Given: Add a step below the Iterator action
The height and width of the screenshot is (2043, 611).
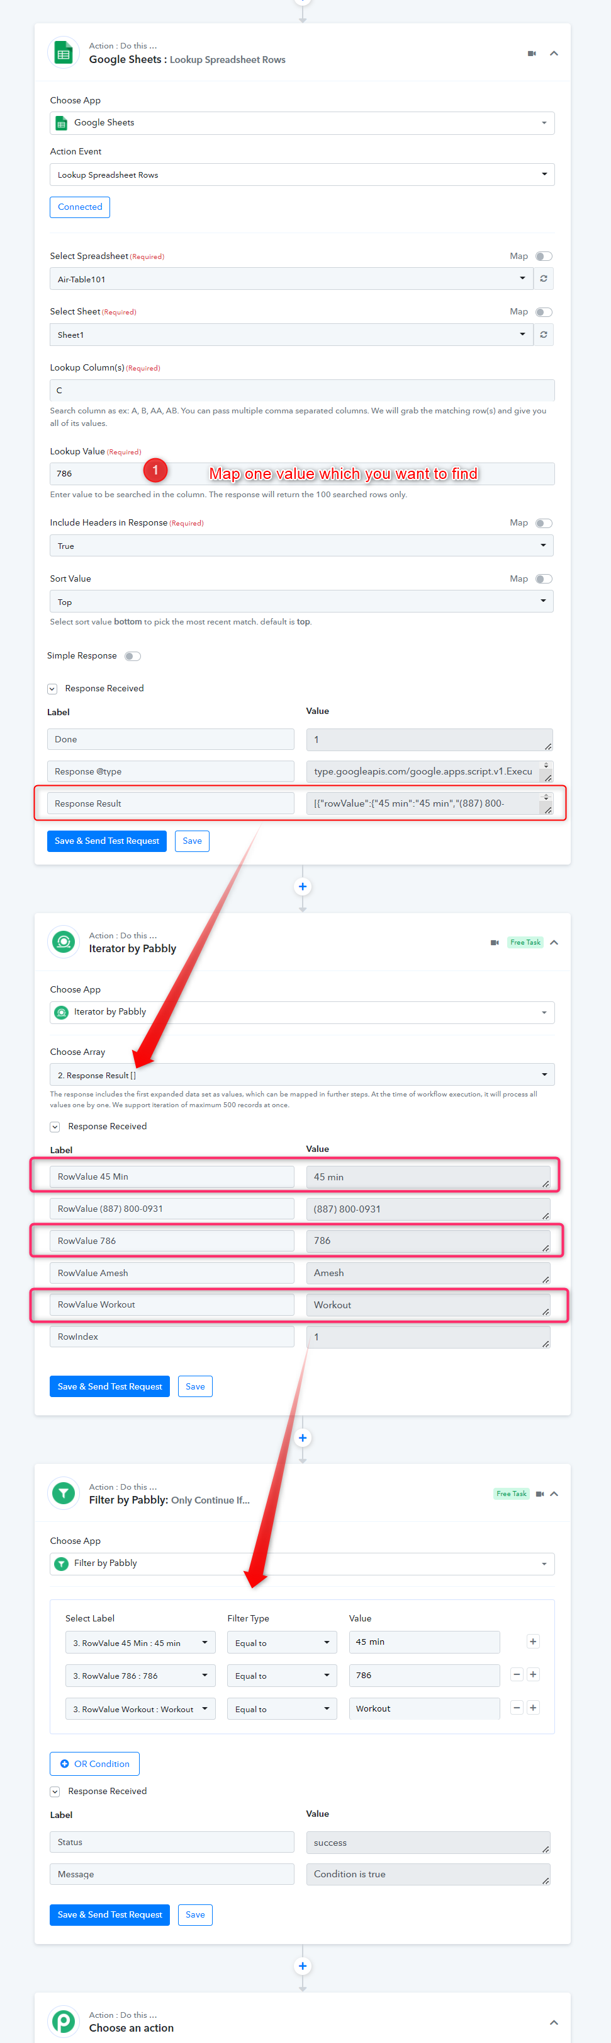Looking at the screenshot, I should point(302,1438).
